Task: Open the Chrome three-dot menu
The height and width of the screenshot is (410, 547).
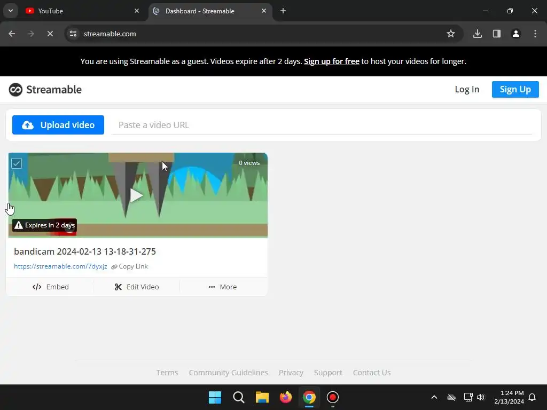Action: coord(535,34)
